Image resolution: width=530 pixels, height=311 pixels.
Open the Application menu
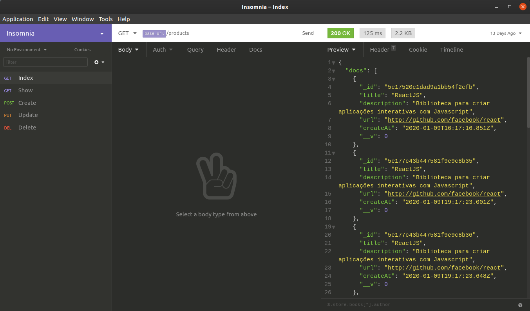pos(18,19)
